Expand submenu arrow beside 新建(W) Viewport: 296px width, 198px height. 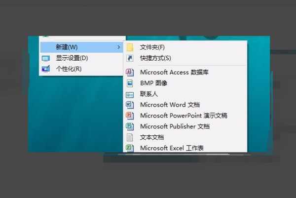click(118, 47)
